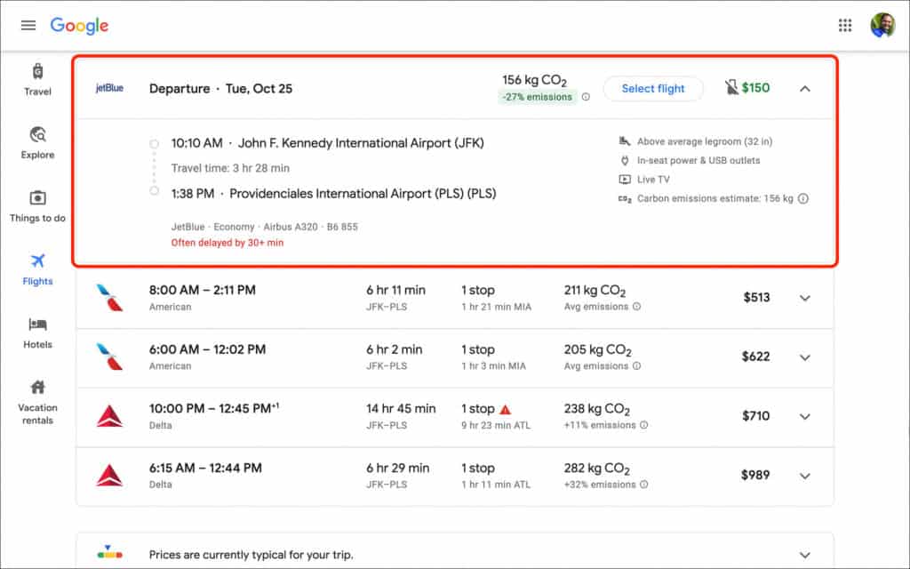Screen dimensions: 910x569
Task: Select the Flights sidebar tab
Action: tap(37, 269)
